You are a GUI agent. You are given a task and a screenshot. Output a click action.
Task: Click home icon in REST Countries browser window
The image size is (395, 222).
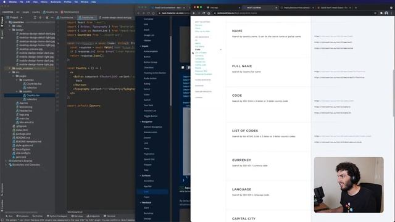click(x=209, y=13)
